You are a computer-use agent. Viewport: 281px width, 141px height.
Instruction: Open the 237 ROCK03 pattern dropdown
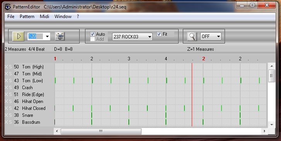pos(150,37)
